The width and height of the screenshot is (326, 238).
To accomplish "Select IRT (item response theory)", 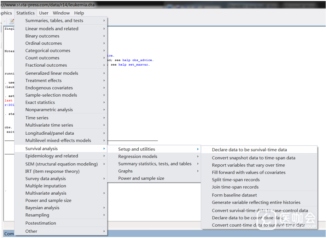I will [52, 171].
